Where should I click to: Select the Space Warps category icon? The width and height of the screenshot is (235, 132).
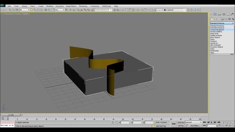tap(229, 19)
